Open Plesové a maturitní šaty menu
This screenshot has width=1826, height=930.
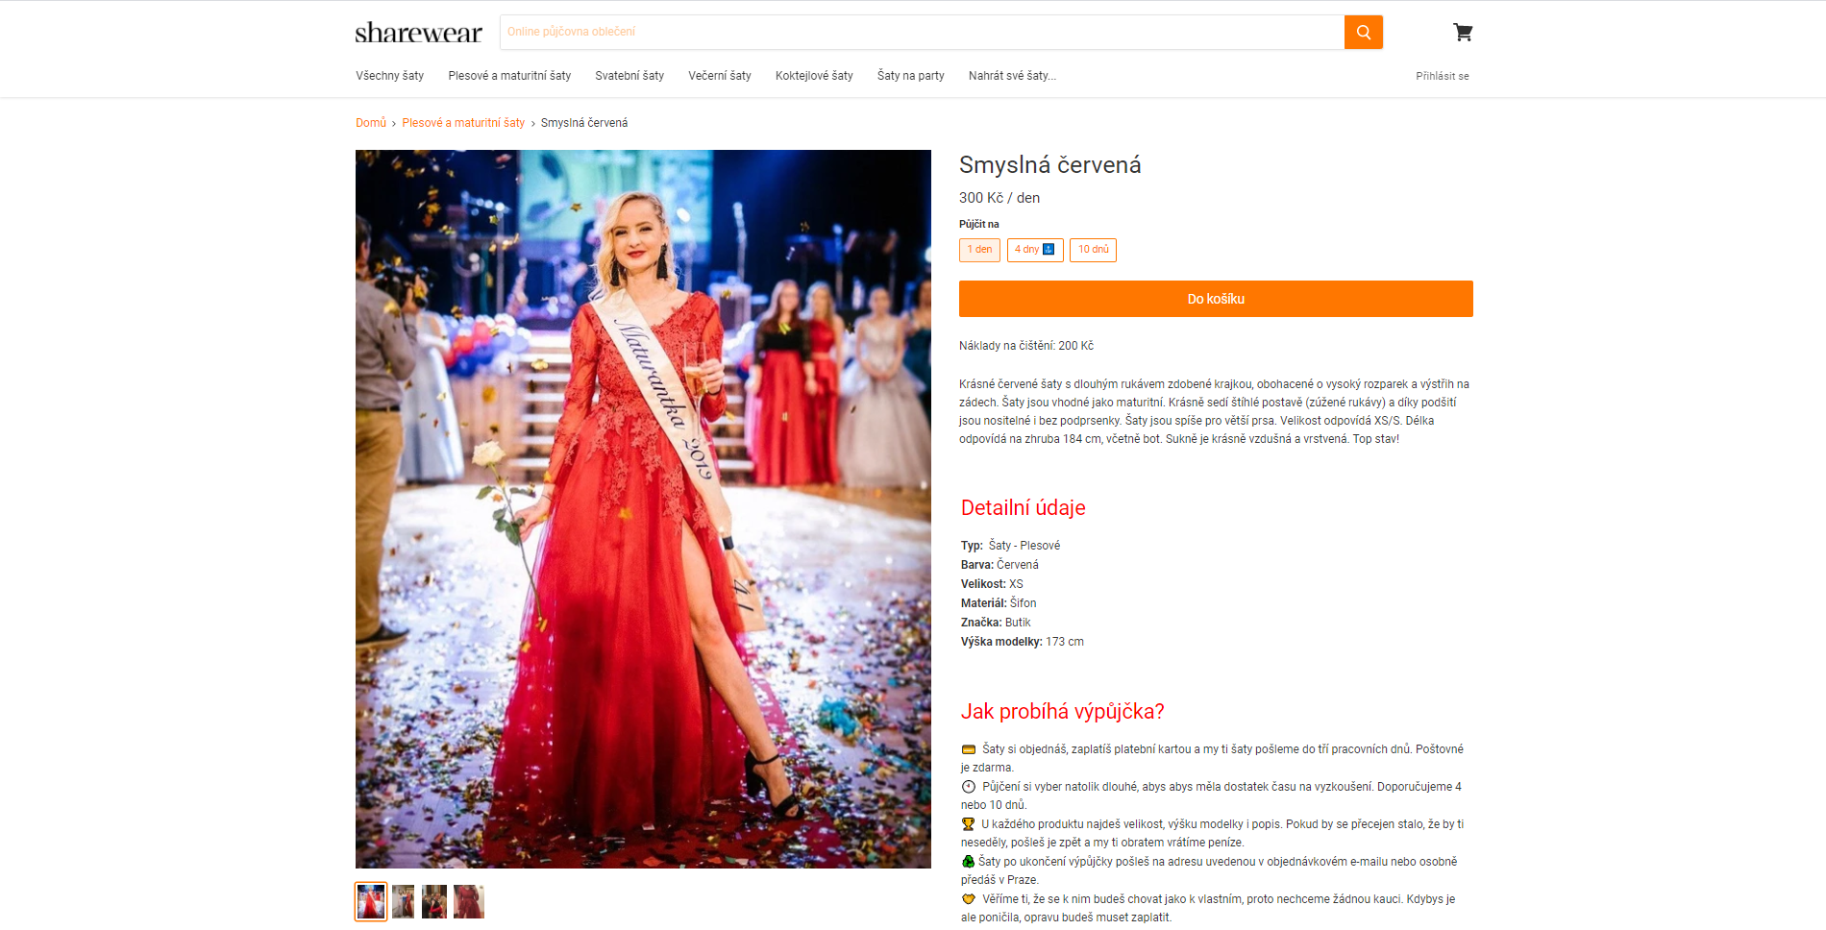pos(509,76)
